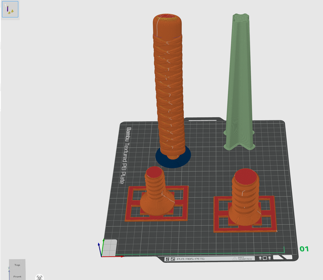Click the hot surface warning triangle
323x280 pixels.
[x=235, y=258]
